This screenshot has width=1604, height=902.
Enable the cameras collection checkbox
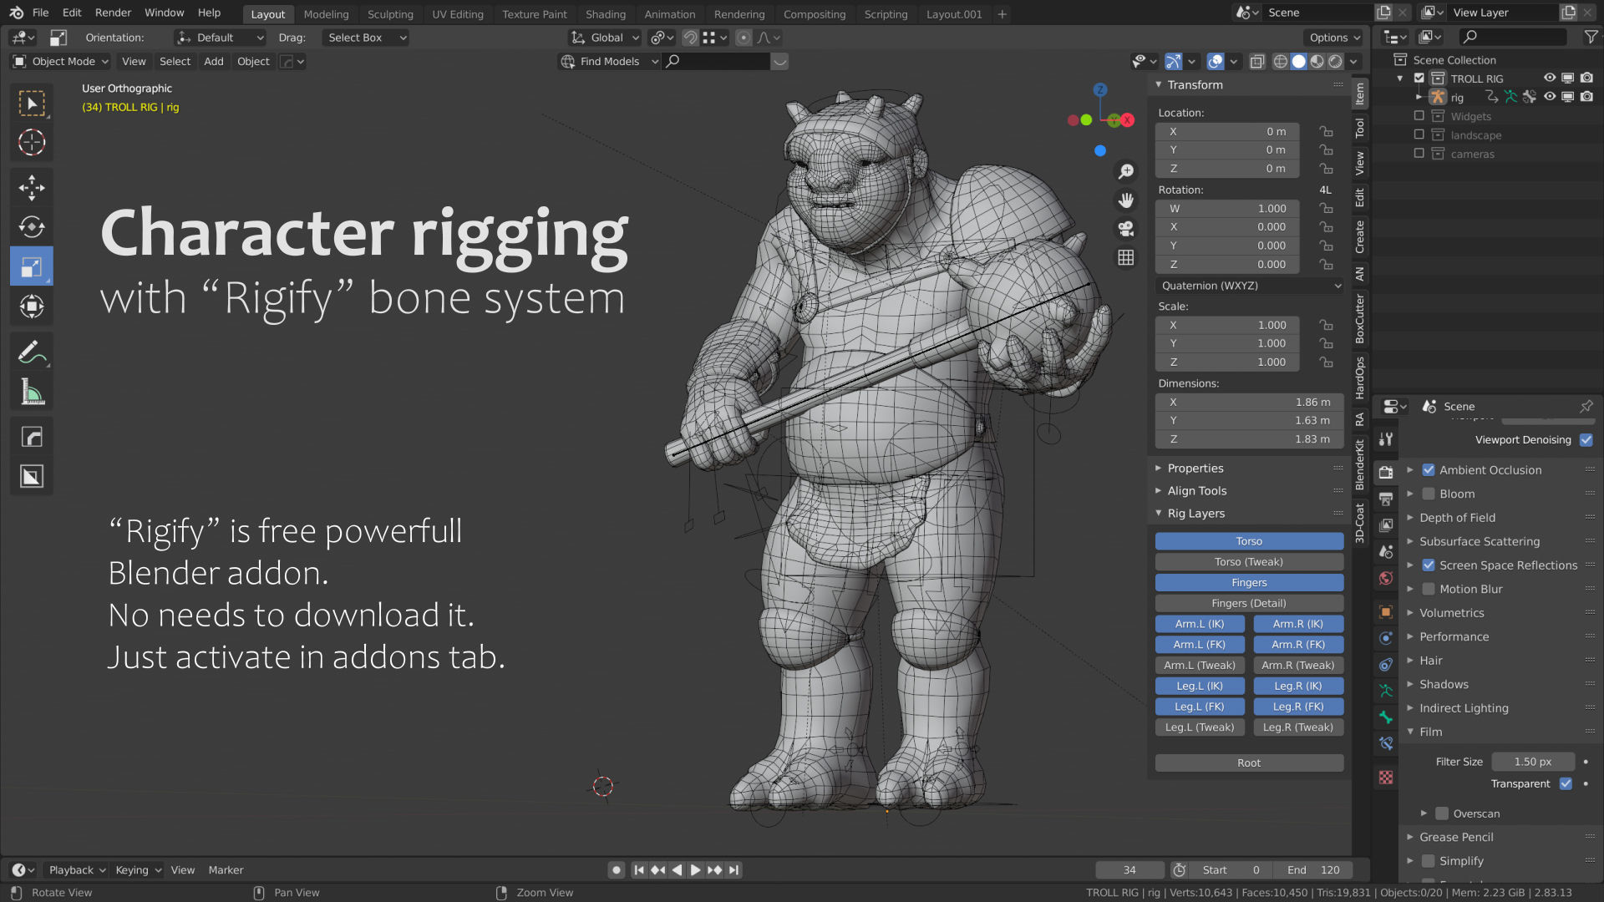1419,154
